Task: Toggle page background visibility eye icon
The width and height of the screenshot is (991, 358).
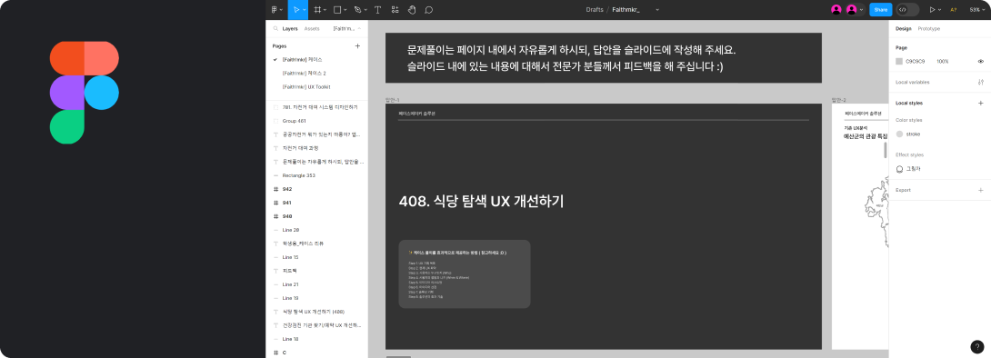Action: pos(980,61)
